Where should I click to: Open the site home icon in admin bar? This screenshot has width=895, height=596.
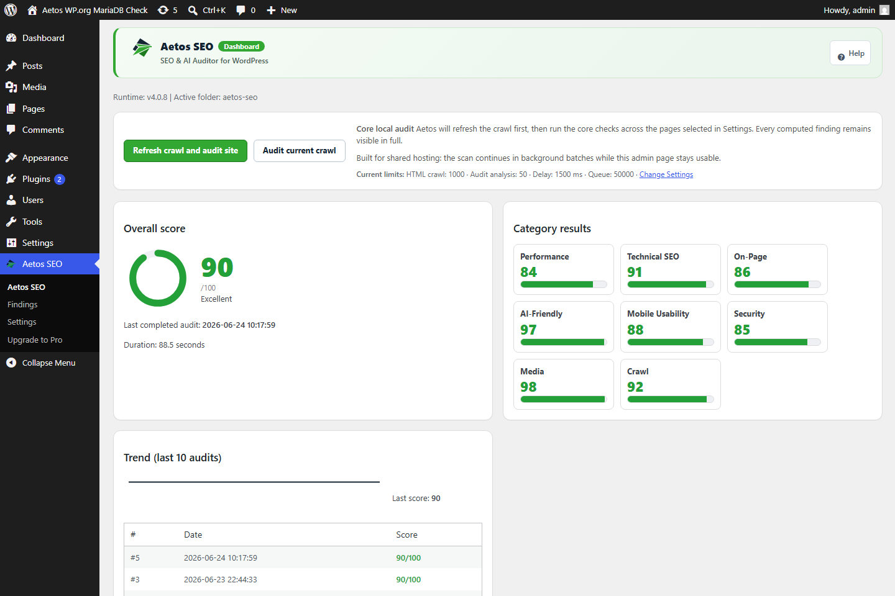coord(32,10)
